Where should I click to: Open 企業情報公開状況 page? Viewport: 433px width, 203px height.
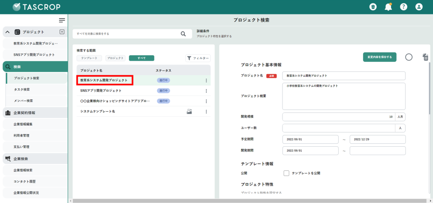pyautogui.click(x=35, y=193)
